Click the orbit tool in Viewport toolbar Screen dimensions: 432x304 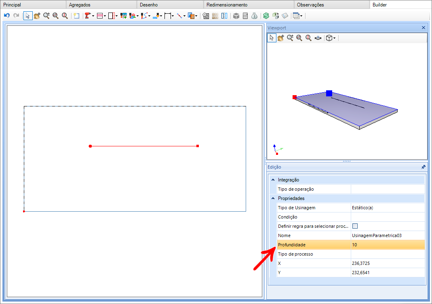pyautogui.click(x=318, y=38)
